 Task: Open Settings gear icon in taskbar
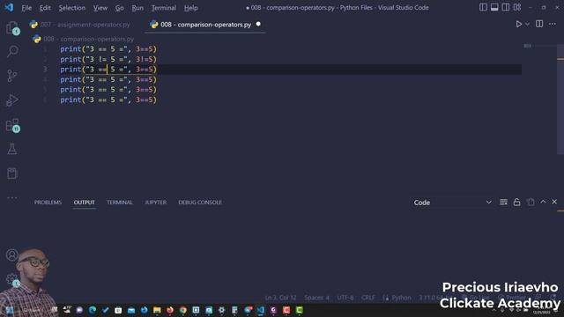[x=221, y=310]
